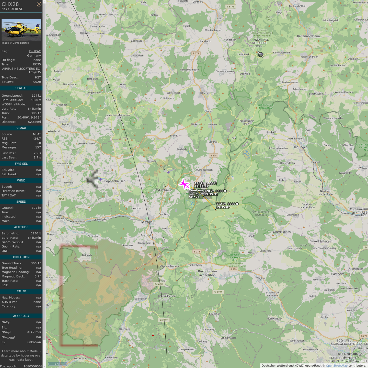
Task: Select the glider site icon near Weidberg
Action: 260,54
